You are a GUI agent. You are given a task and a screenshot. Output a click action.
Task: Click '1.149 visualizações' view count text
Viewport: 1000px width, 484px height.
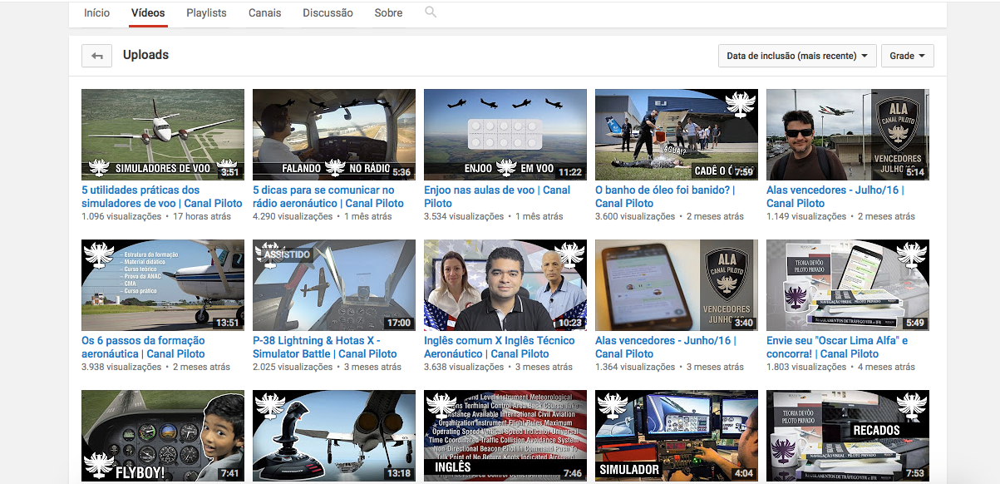806,216
